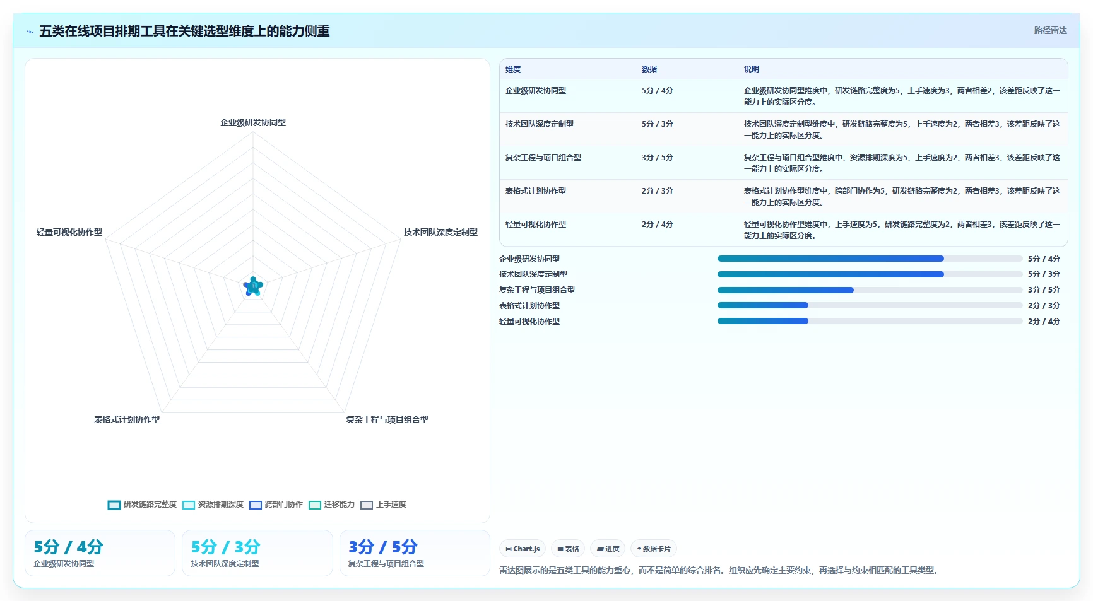Open the 5分 / 3分 技术团队深度定制型 card

pyautogui.click(x=257, y=553)
